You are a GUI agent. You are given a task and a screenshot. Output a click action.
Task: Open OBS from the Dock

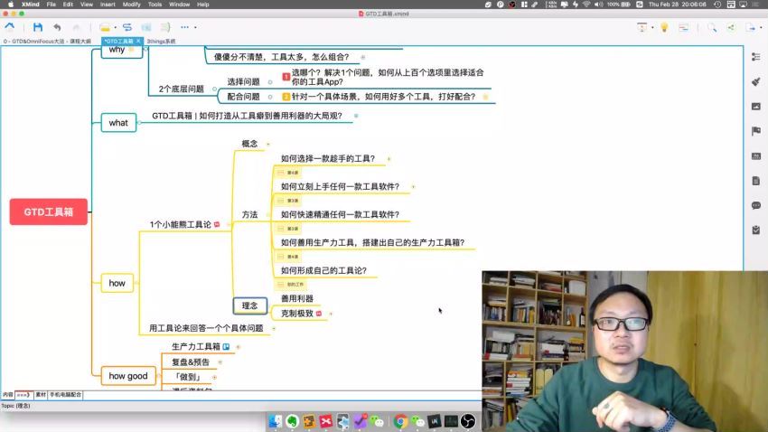[468, 421]
